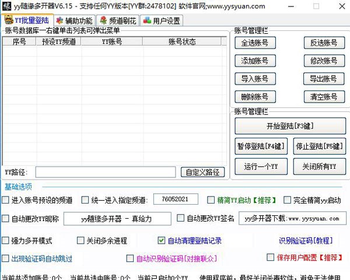Close the yy随缘多开器 window
The width and height of the screenshot is (350, 280).
(x=342, y=6)
